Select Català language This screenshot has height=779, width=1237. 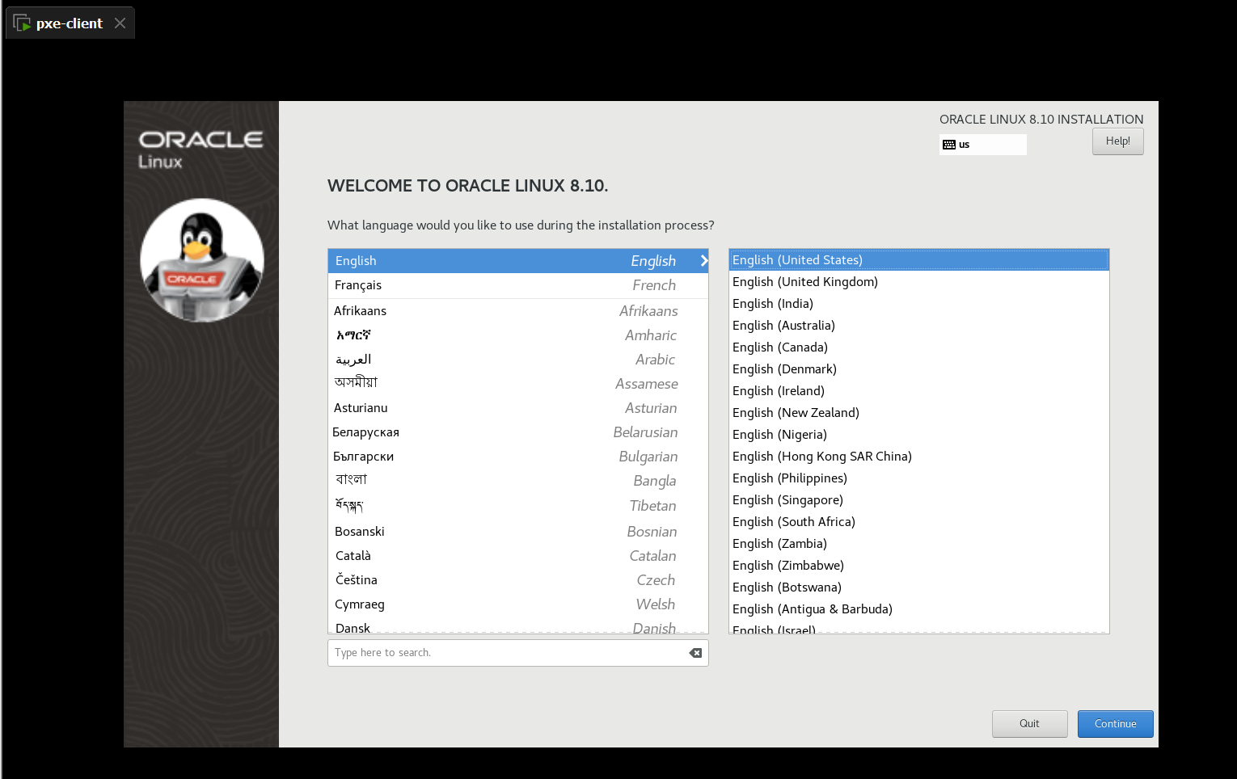pos(518,556)
